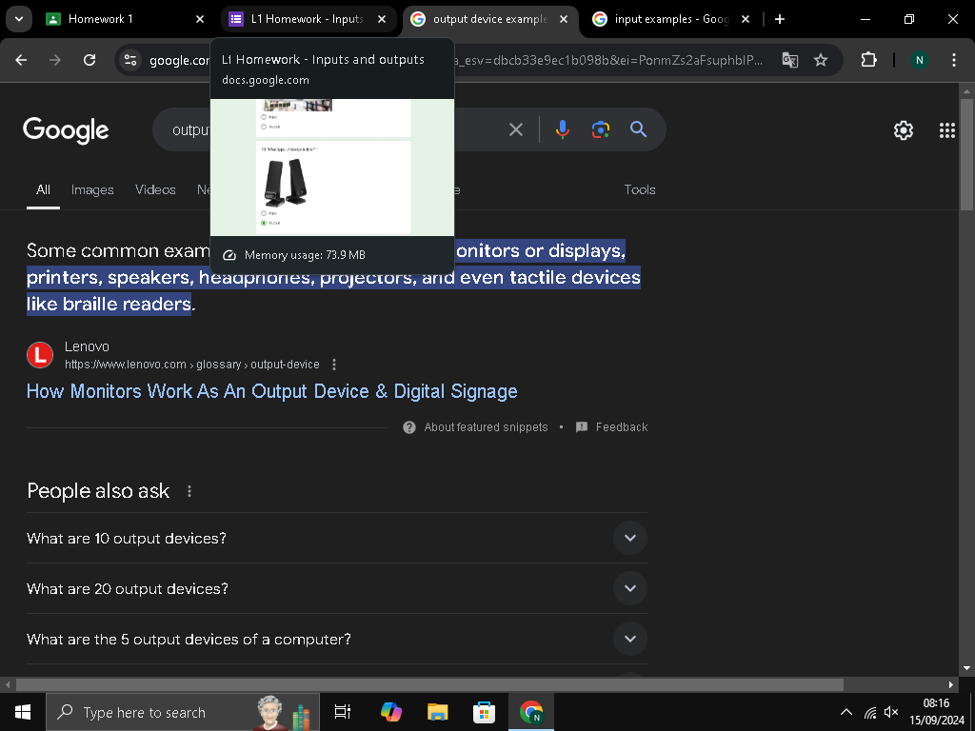Open Google quick settings gear

point(904,129)
